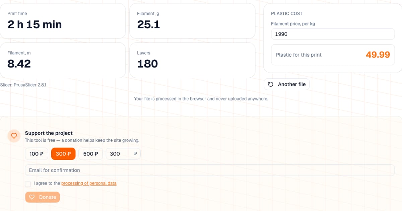Screen dimensions: 402x211
Task: Click the Email for confirmation field
Action: click(x=210, y=170)
